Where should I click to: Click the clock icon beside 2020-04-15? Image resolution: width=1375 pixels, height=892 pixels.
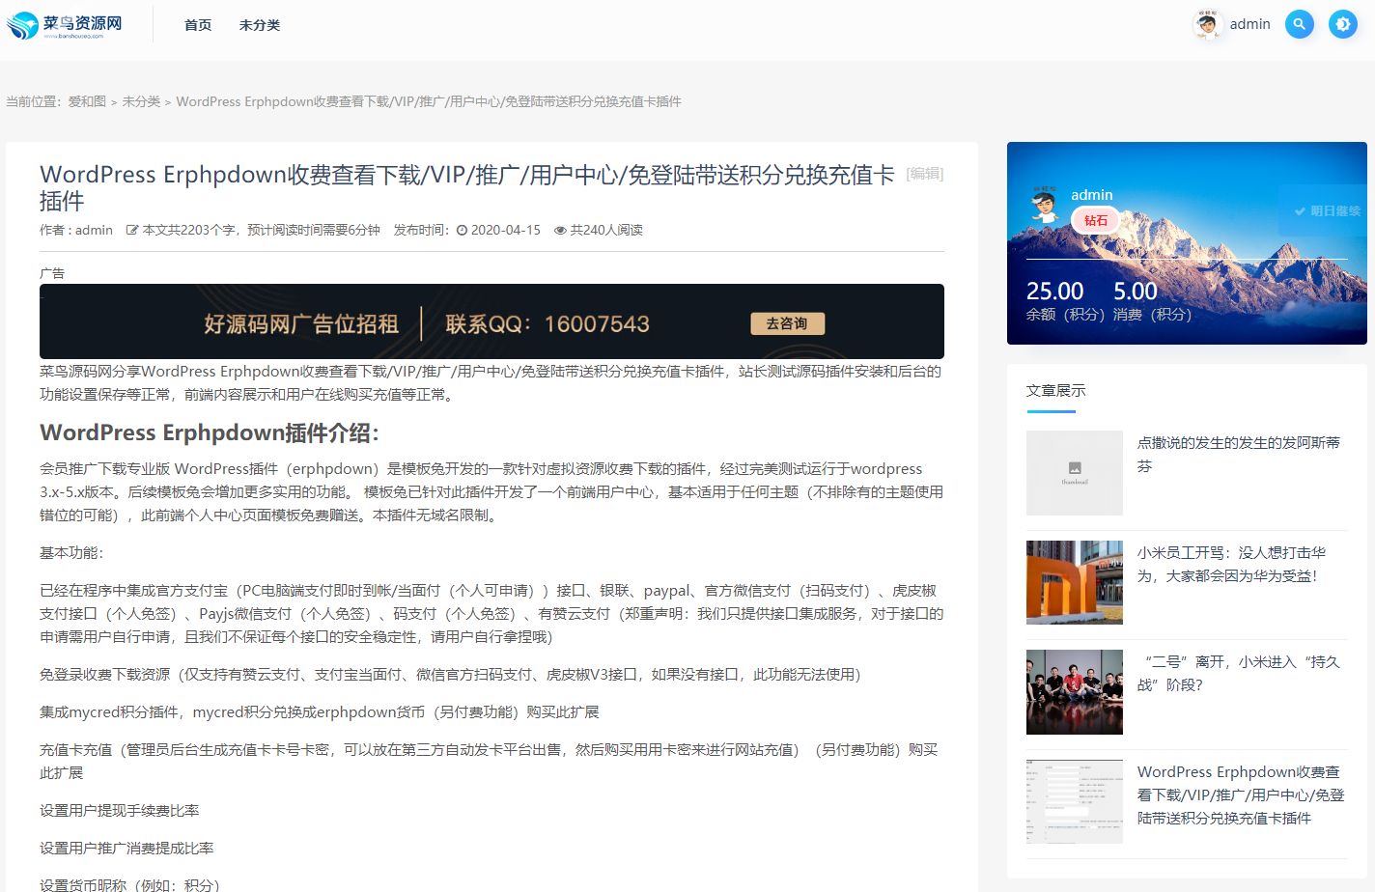(462, 231)
